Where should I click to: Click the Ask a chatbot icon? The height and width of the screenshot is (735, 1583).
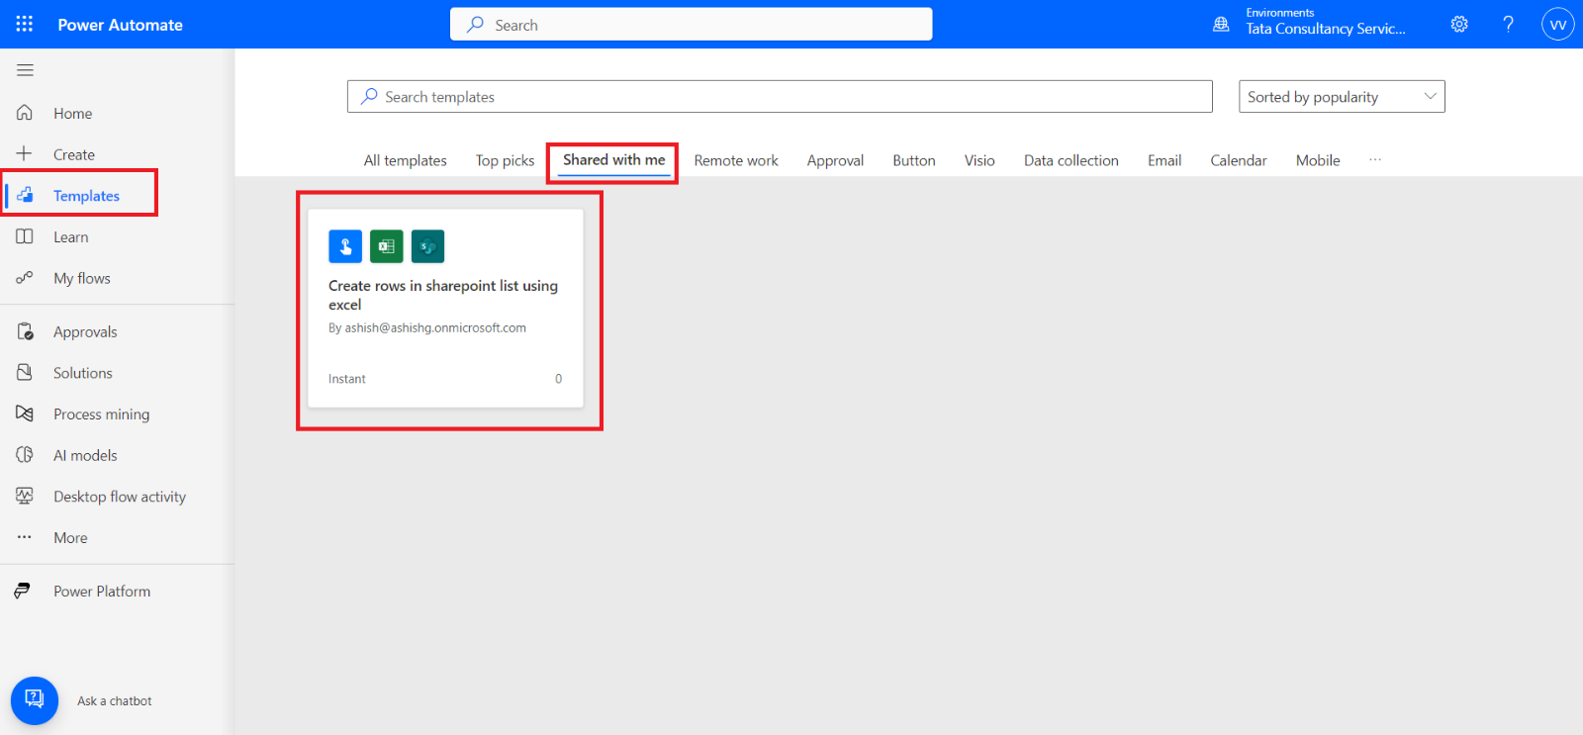[x=35, y=700]
